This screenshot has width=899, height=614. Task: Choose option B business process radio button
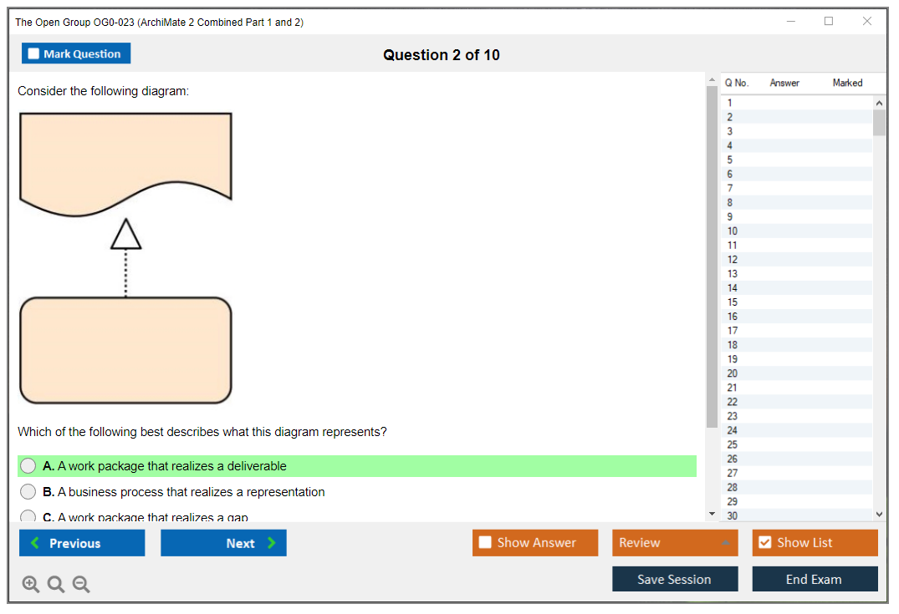tap(28, 492)
